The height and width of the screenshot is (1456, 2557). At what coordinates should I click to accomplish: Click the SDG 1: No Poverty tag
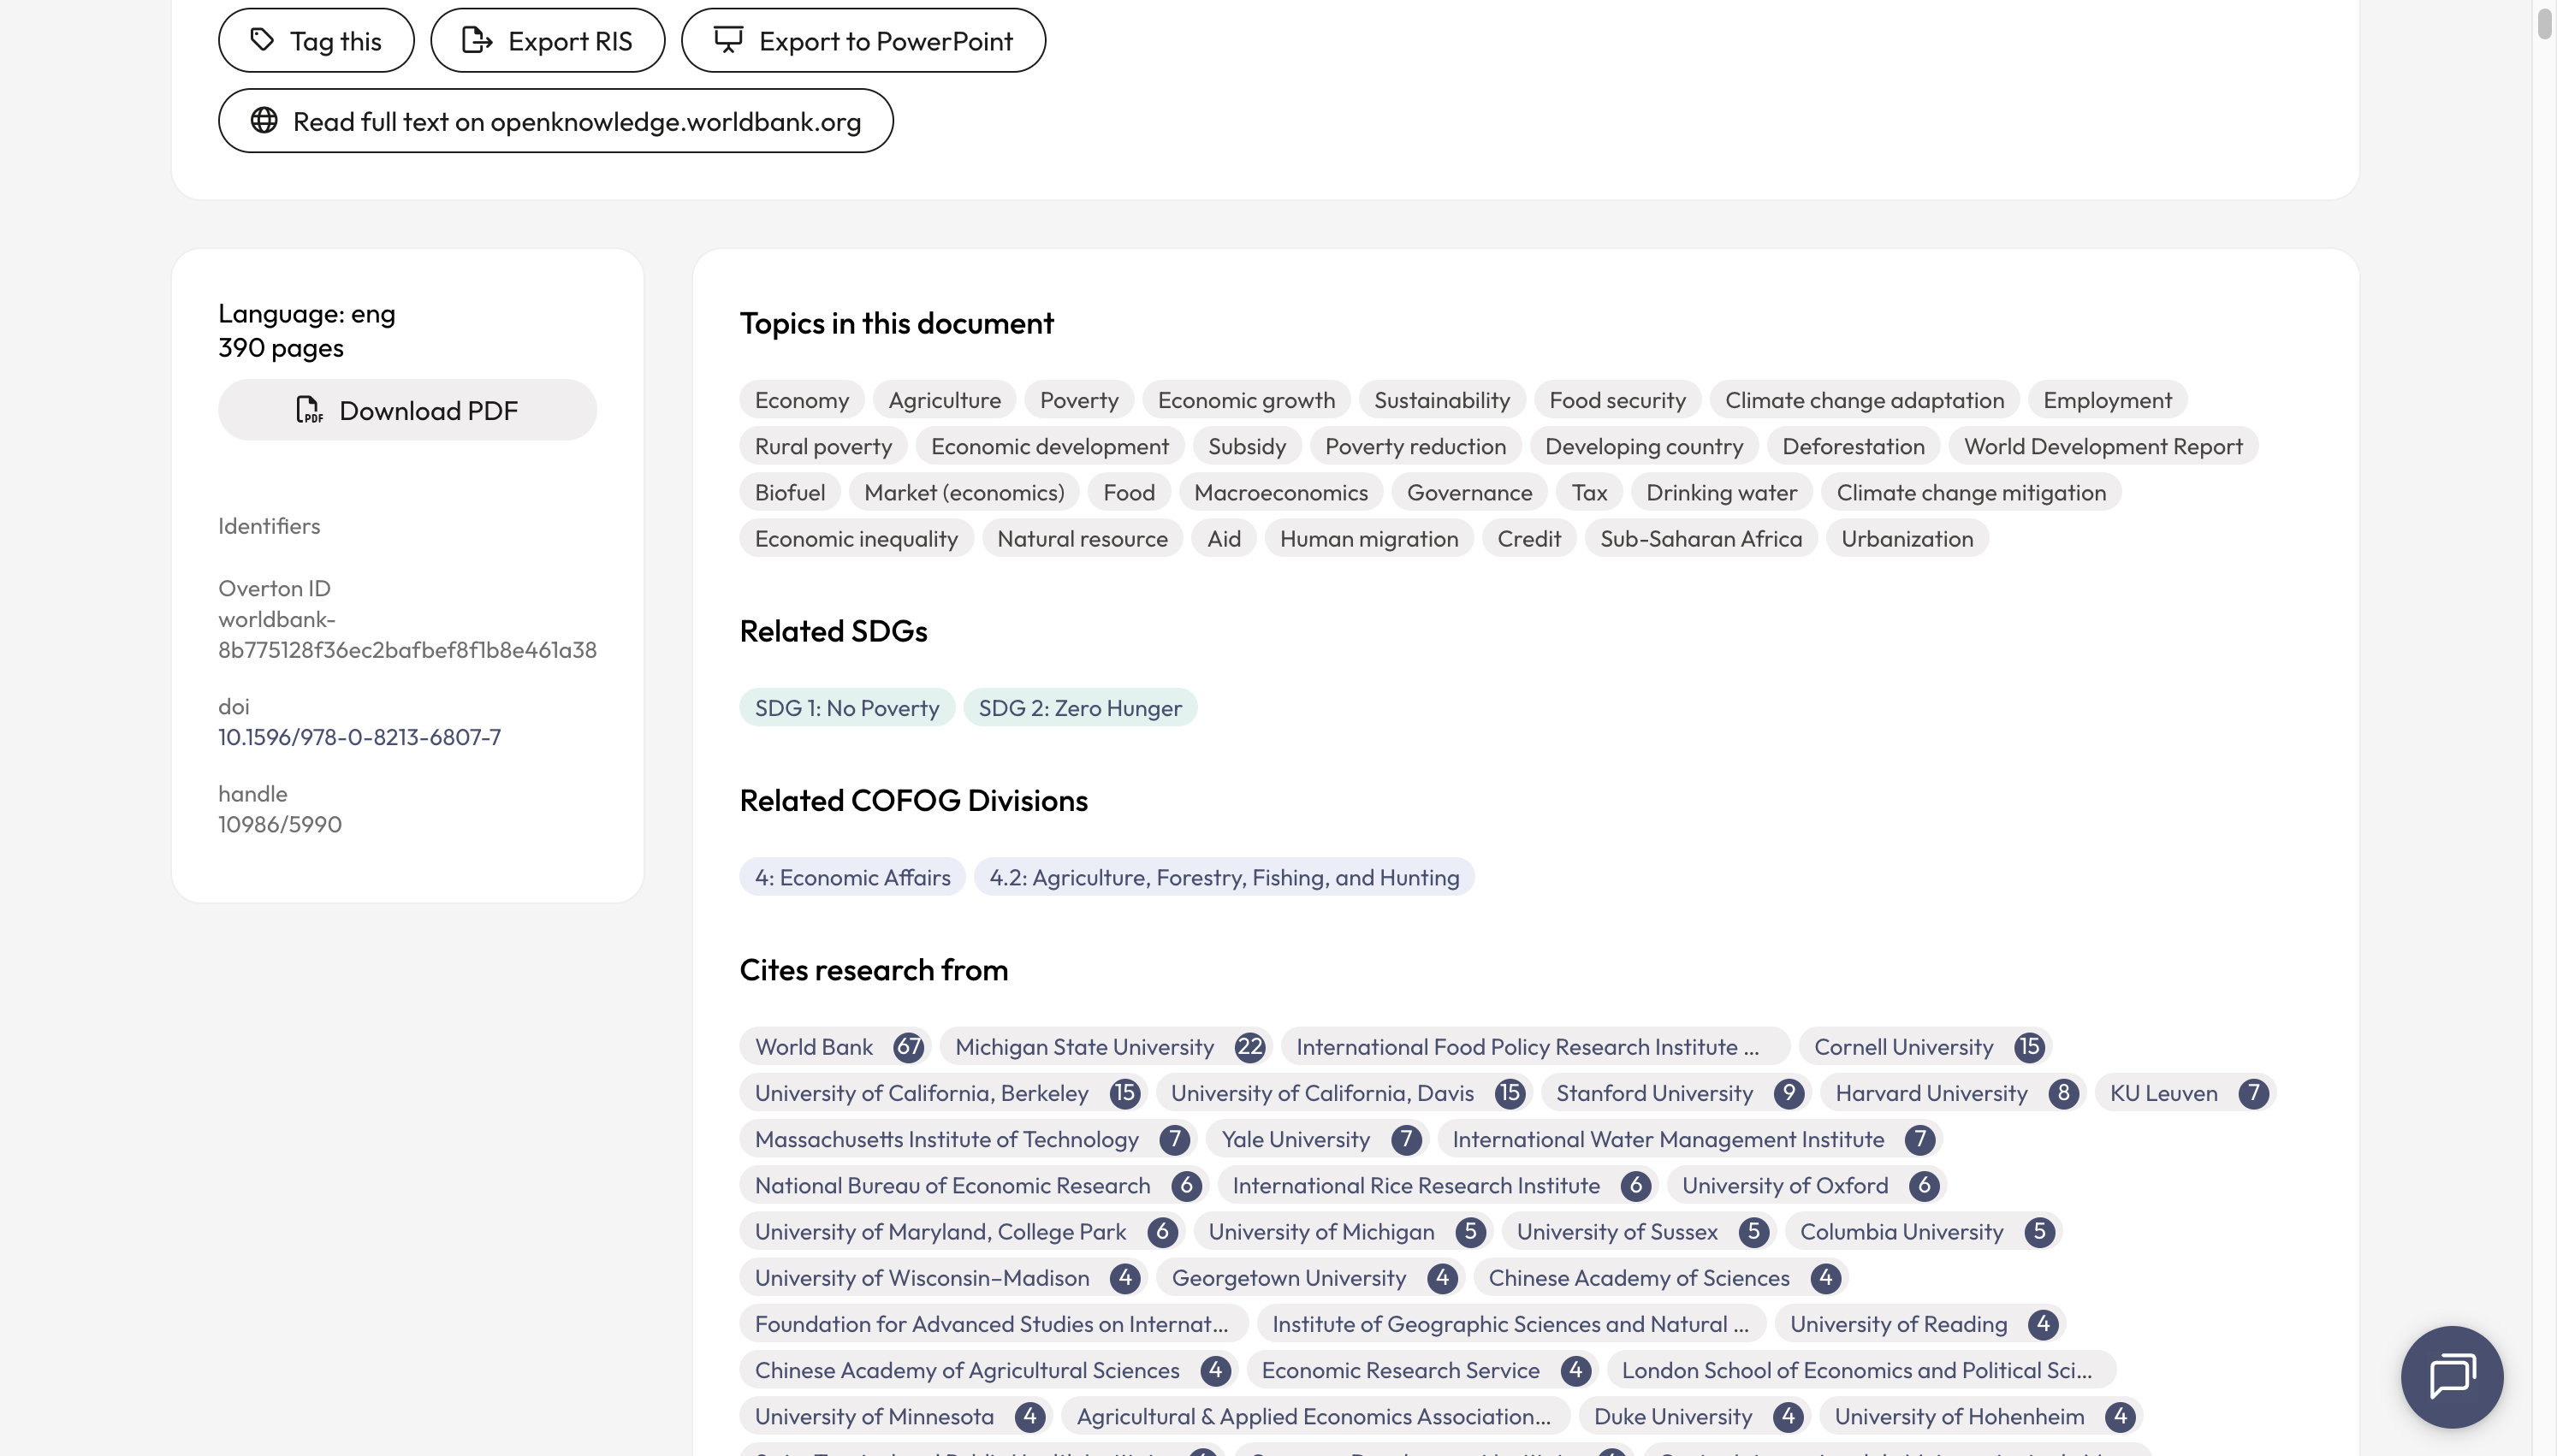click(x=847, y=707)
